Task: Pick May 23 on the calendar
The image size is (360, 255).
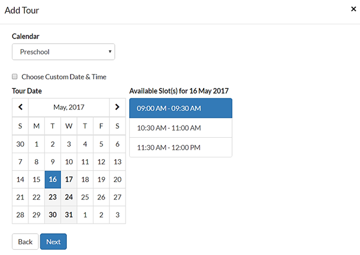Action: point(53,197)
